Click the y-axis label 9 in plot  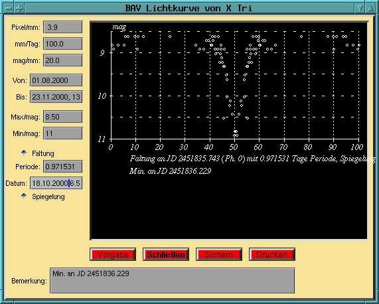(x=102, y=53)
